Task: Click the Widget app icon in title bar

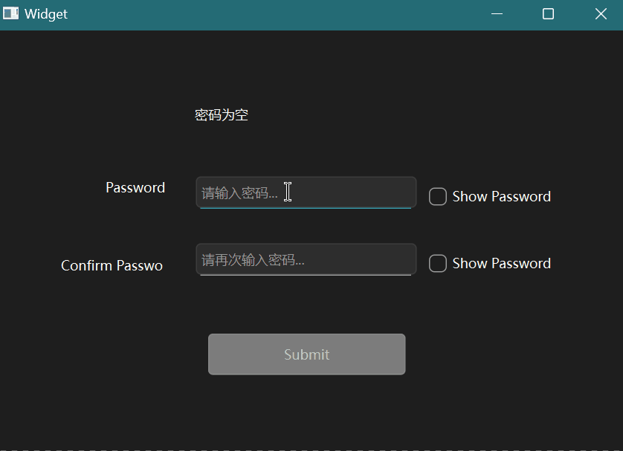Action: (10, 14)
